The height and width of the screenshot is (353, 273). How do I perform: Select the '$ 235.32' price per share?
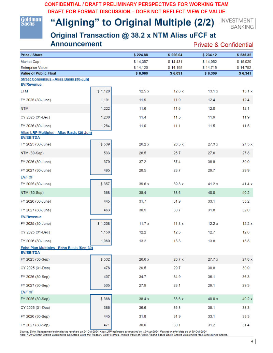coord(244,55)
